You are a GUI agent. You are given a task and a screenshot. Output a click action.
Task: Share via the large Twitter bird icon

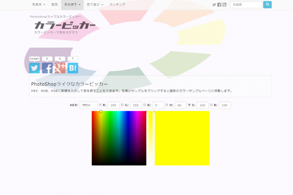[x=34, y=68]
